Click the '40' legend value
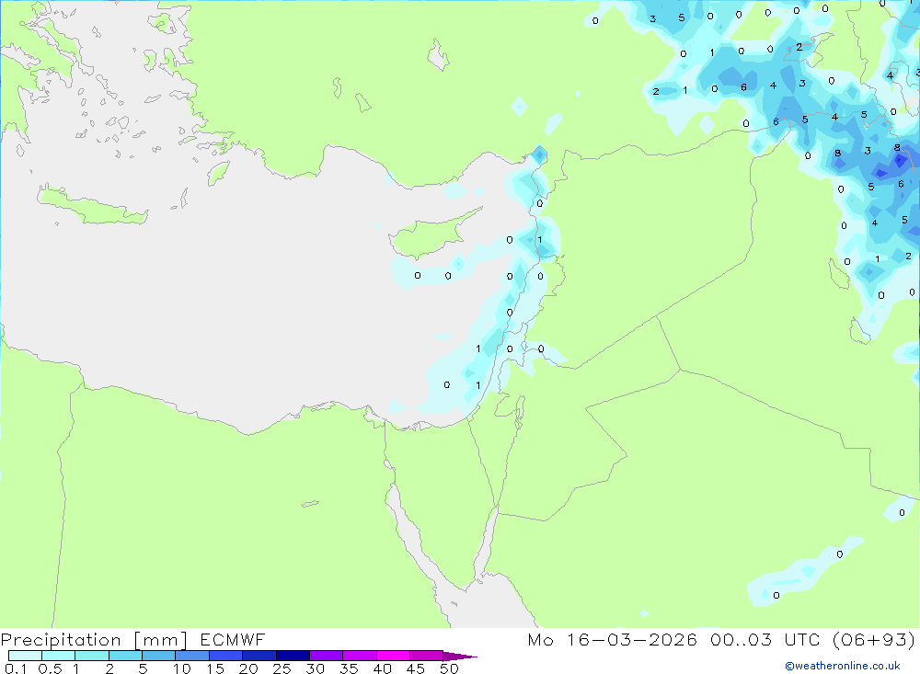Image resolution: width=920 pixels, height=674 pixels. tap(383, 668)
